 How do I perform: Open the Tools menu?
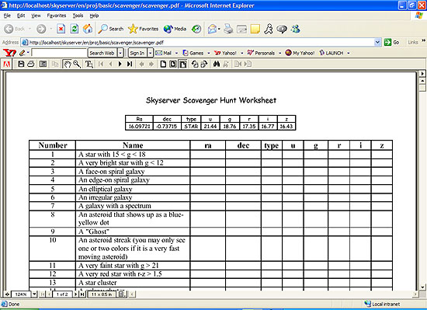tap(78, 16)
